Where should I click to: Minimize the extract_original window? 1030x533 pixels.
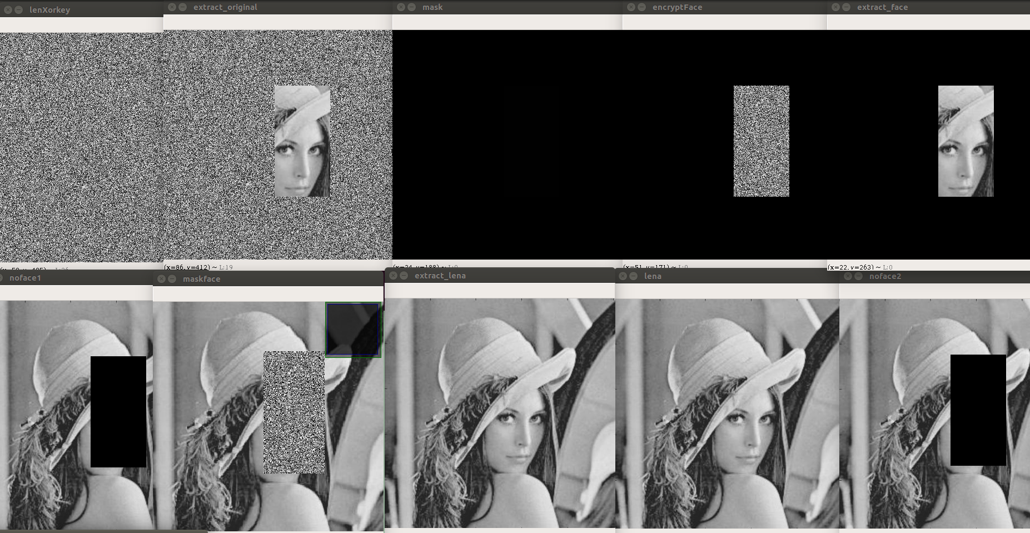[x=183, y=7]
